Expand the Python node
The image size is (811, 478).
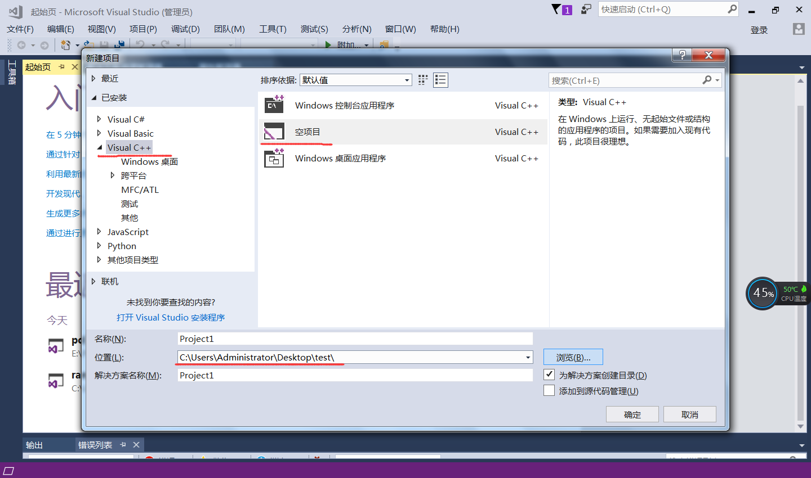pos(99,246)
